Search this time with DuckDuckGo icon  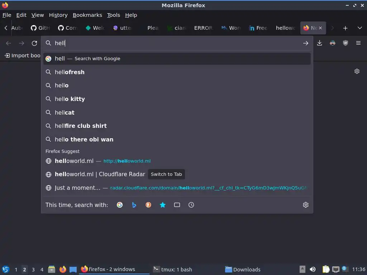click(x=148, y=205)
